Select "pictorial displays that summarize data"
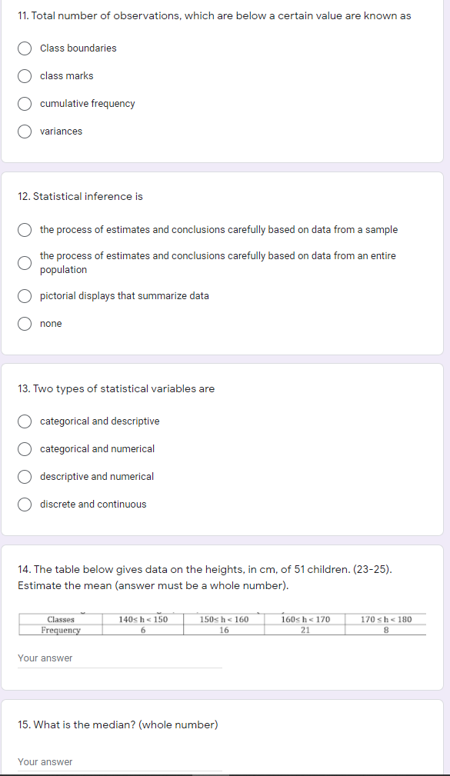The width and height of the screenshot is (450, 776). pos(24,295)
